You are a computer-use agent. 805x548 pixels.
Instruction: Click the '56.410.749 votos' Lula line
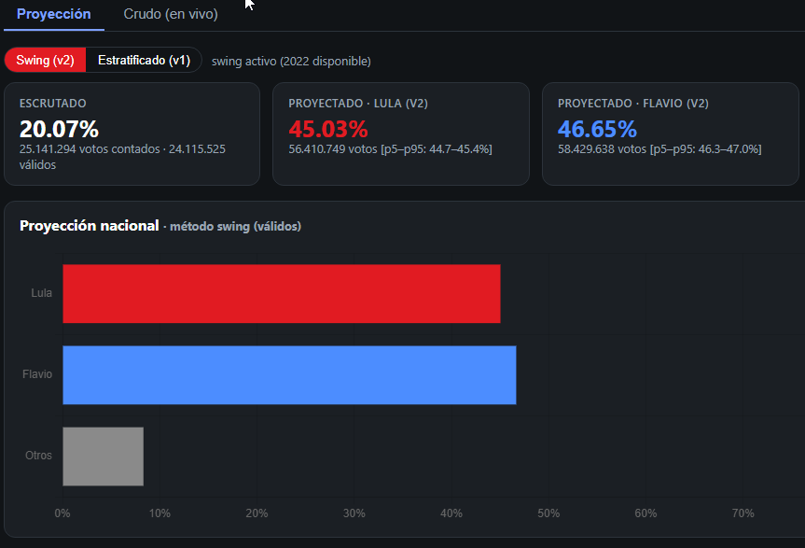tap(390, 149)
